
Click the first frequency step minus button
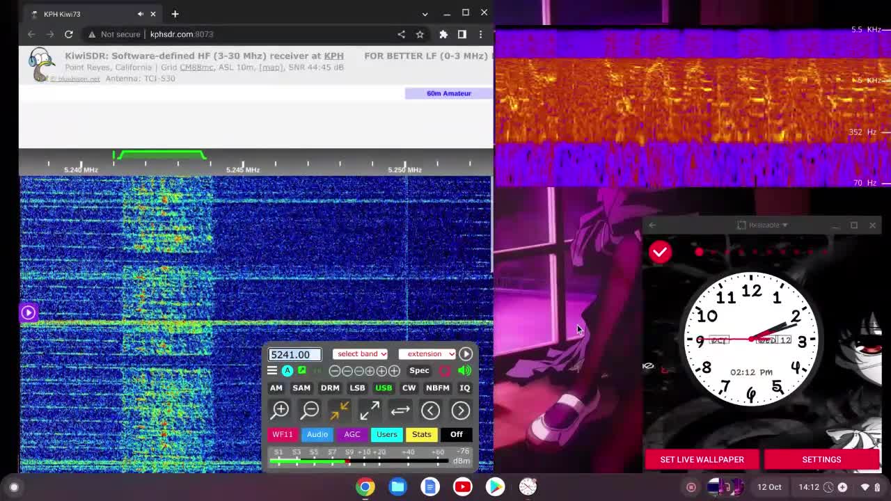(x=335, y=371)
